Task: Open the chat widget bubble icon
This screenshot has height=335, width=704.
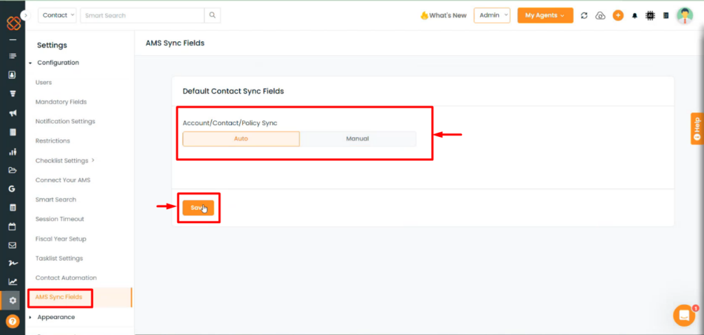Action: click(684, 315)
